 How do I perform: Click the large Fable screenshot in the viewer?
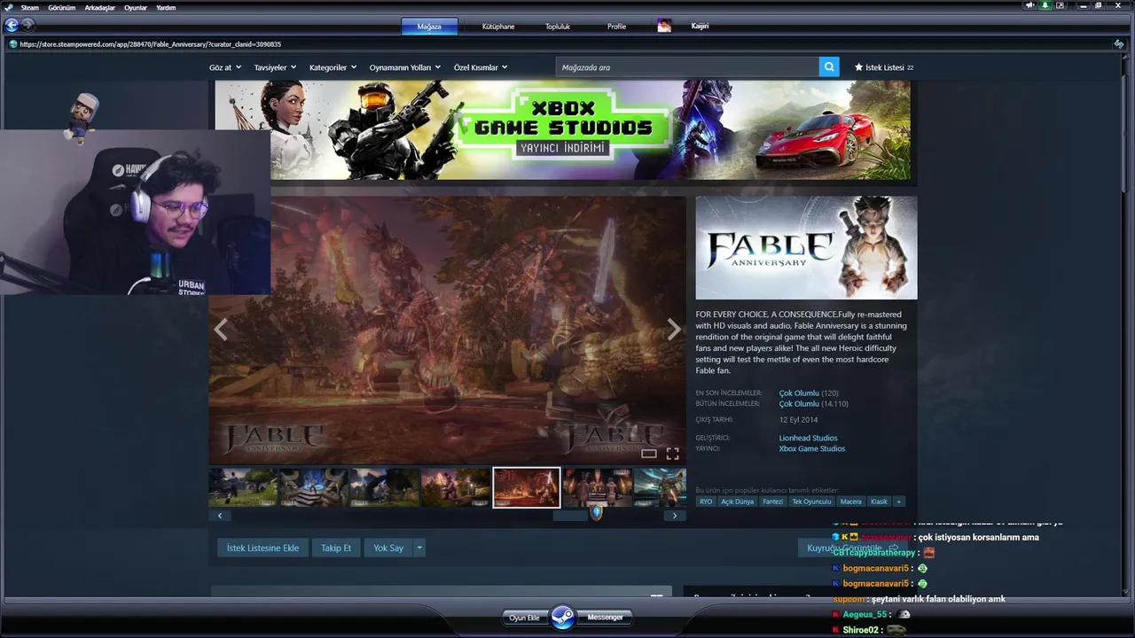pyautogui.click(x=448, y=330)
